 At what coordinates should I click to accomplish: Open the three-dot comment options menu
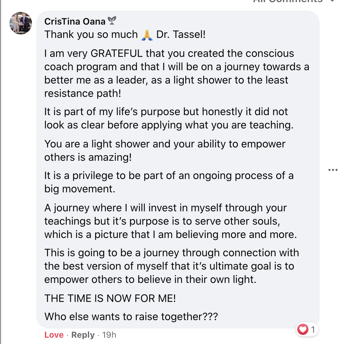click(x=333, y=170)
